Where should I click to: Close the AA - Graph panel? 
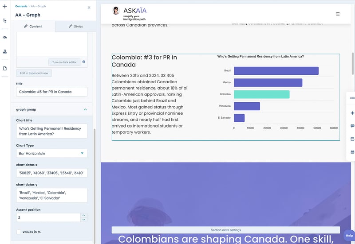tap(89, 8)
